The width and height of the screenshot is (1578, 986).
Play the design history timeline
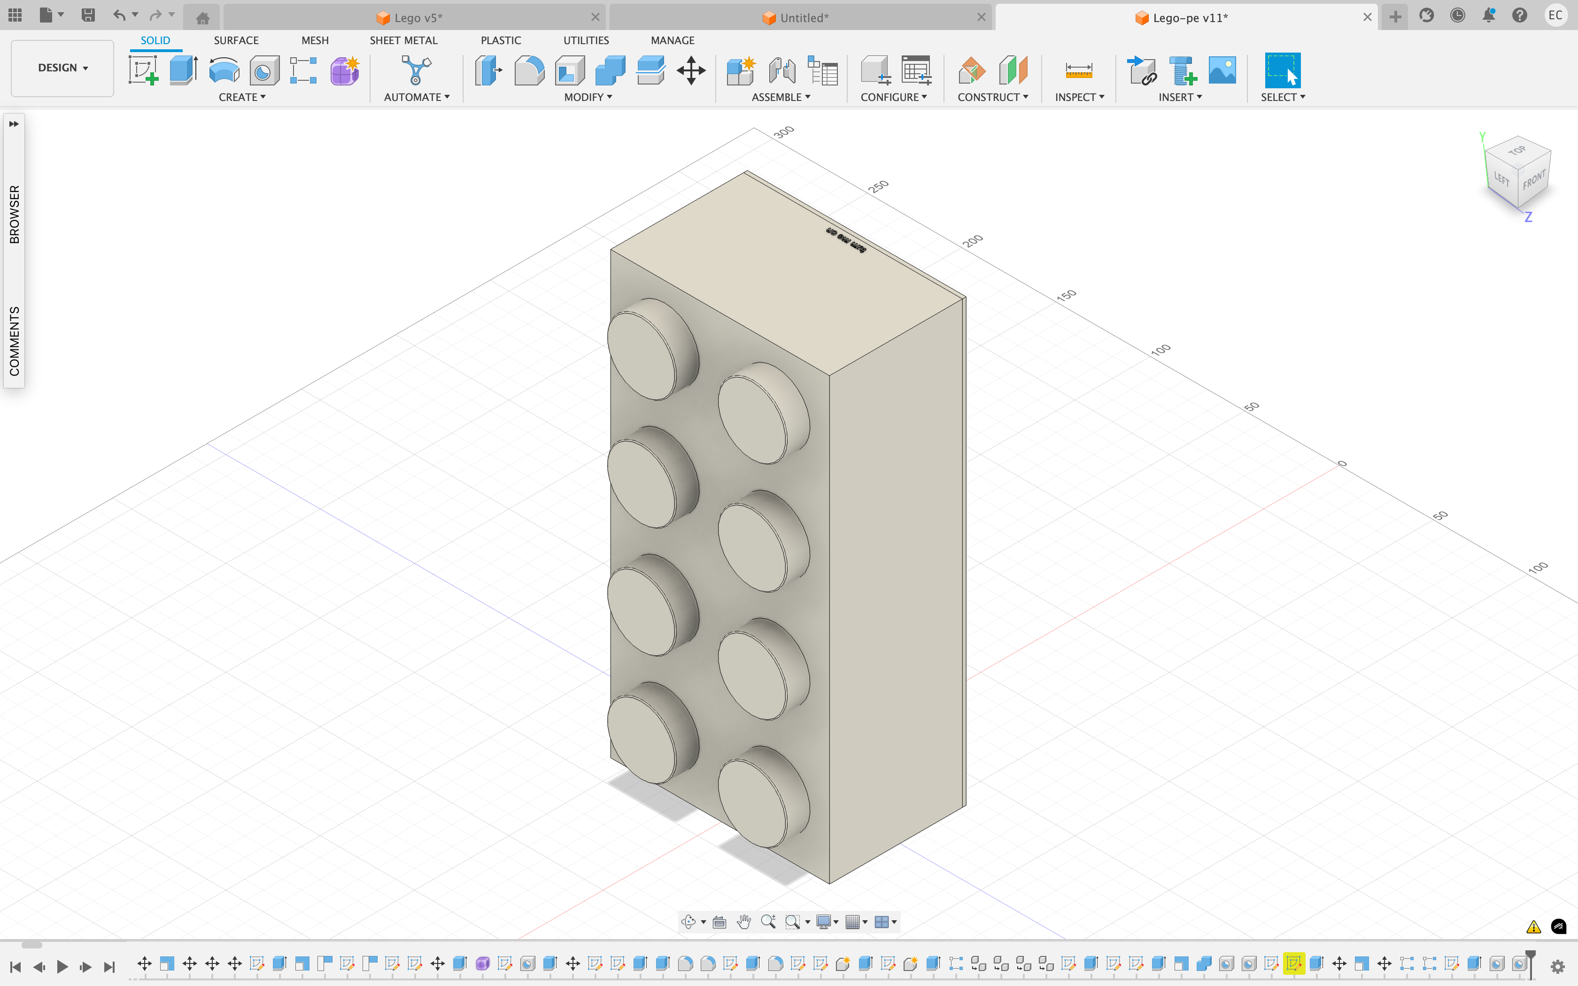[62, 966]
